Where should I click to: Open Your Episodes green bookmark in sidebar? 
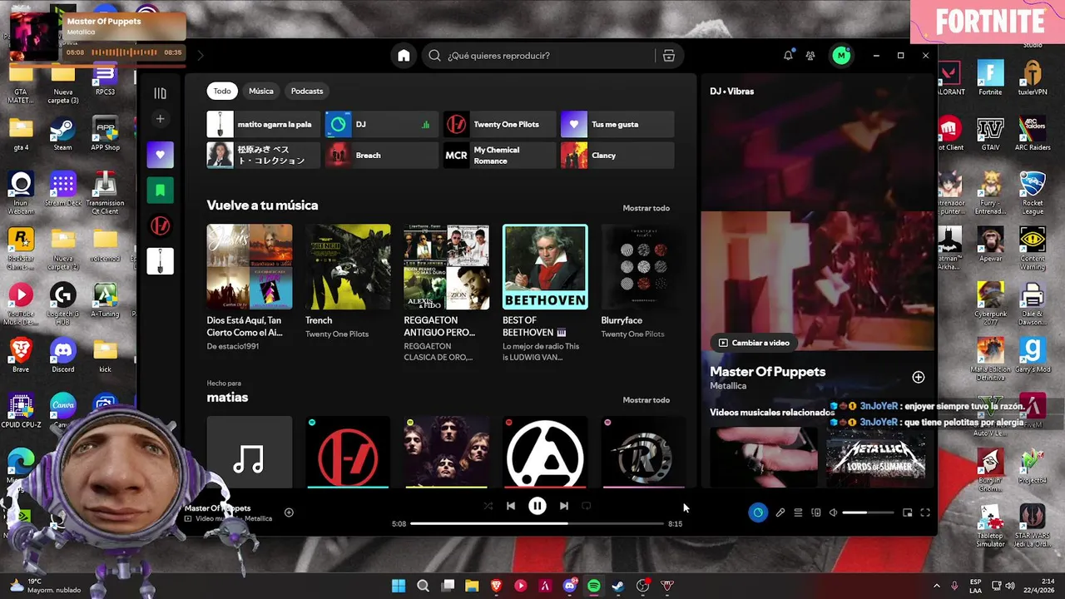160,191
